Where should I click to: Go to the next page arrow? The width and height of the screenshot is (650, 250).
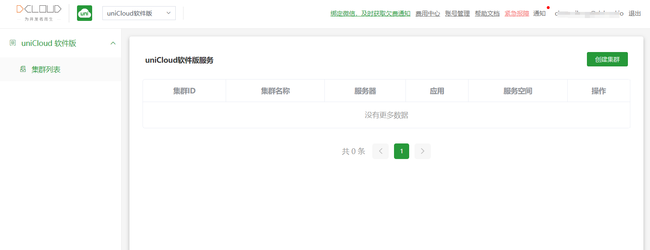pos(423,151)
